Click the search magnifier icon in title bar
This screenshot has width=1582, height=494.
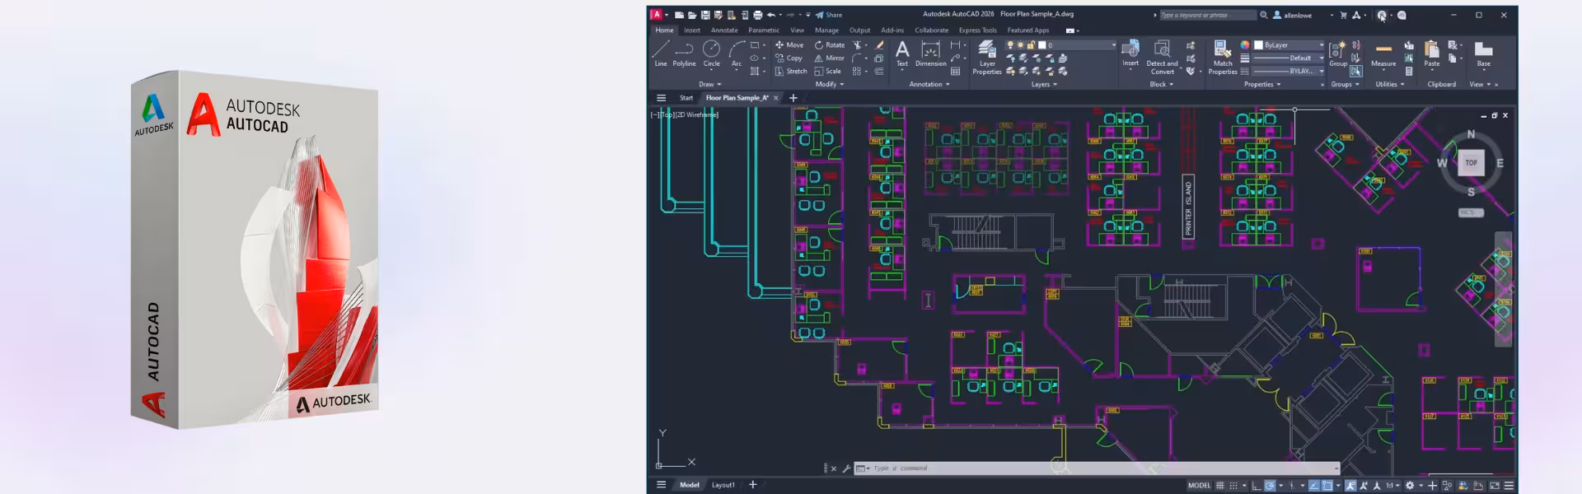click(x=1264, y=15)
